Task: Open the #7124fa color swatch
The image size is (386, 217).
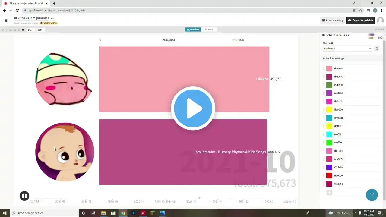Action: [x=329, y=167]
